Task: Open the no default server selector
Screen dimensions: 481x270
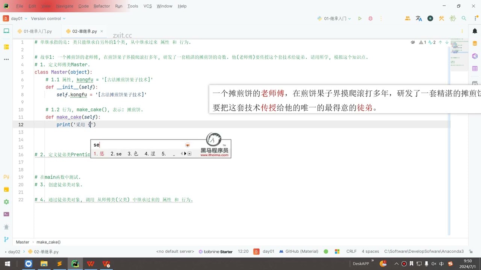Action: 175,252
